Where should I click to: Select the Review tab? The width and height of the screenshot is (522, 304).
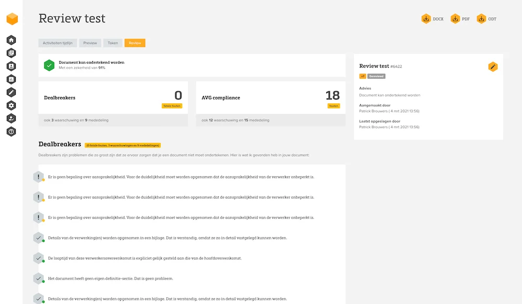point(135,43)
